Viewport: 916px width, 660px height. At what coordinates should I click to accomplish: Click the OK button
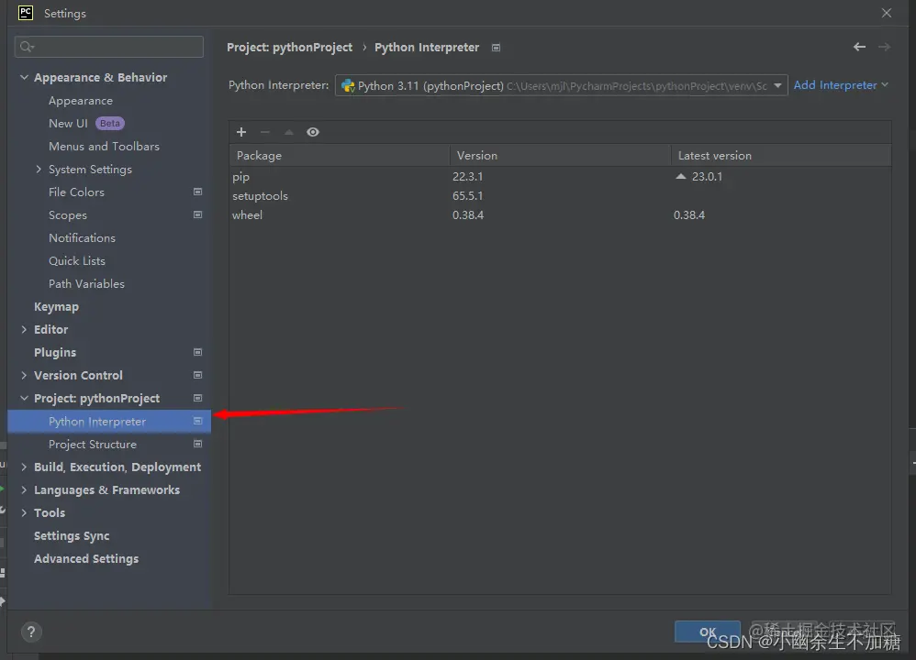pos(708,632)
